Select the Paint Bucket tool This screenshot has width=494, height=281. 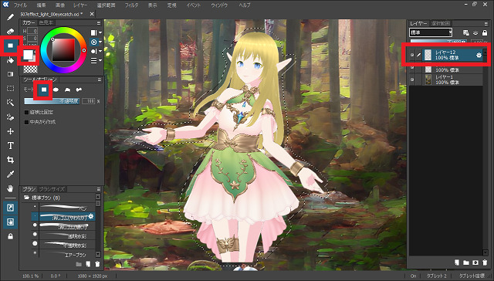click(10, 60)
